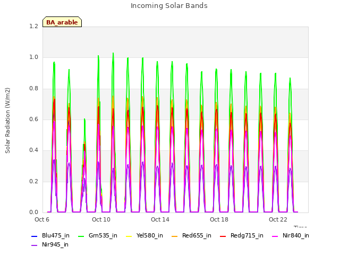Click the 0.6 y-axis tick label
340x255 pixels.
tap(33, 119)
